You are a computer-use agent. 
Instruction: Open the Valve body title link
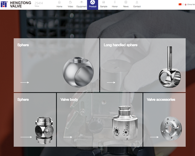(x=69, y=99)
